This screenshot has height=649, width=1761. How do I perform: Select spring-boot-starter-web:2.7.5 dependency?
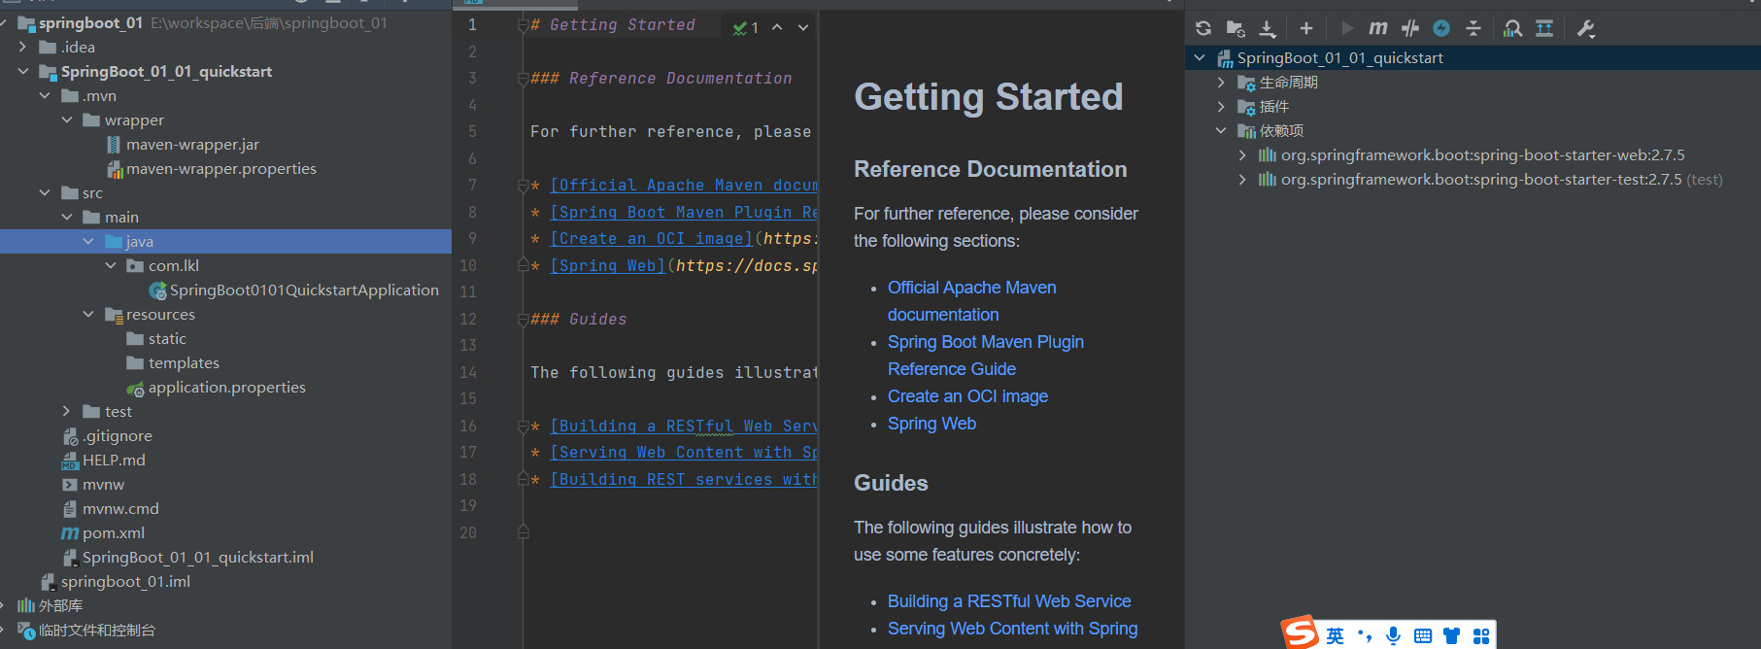(1482, 155)
